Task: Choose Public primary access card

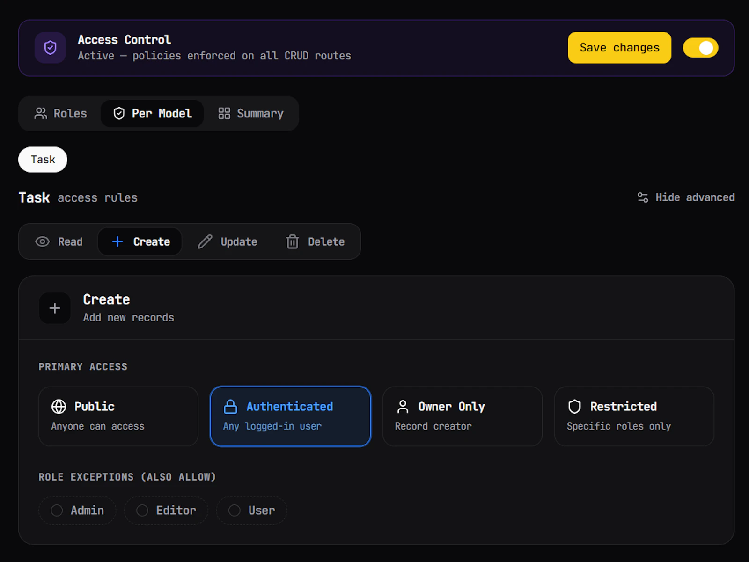Action: (118, 416)
